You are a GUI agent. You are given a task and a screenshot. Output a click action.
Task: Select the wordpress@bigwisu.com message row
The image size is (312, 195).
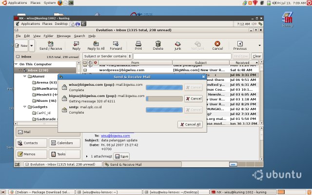pyautogui.click(x=171, y=70)
